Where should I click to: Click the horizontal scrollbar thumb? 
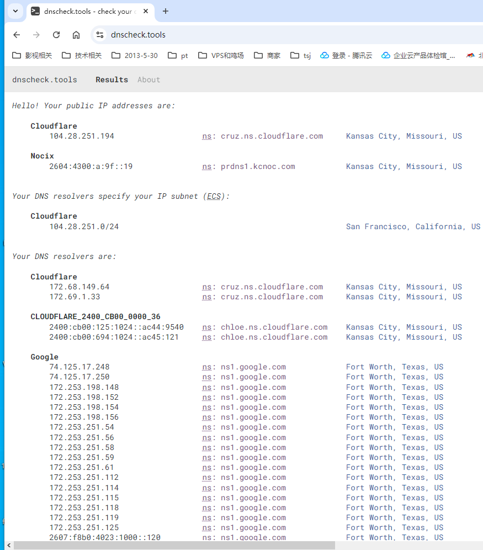click(x=174, y=546)
